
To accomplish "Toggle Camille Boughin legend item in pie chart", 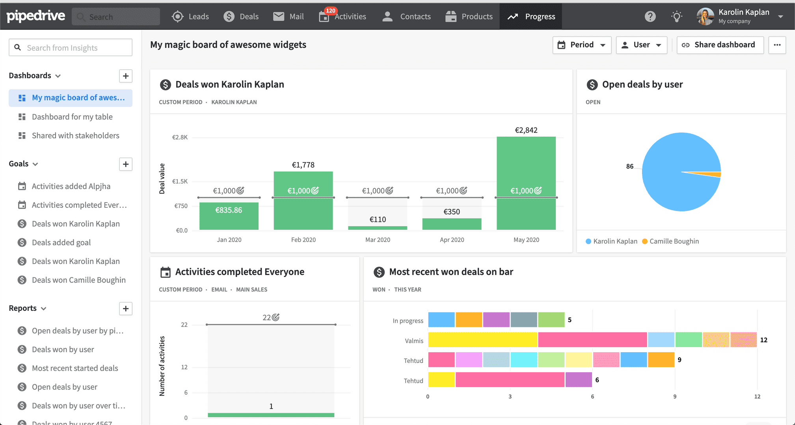I will [x=670, y=241].
